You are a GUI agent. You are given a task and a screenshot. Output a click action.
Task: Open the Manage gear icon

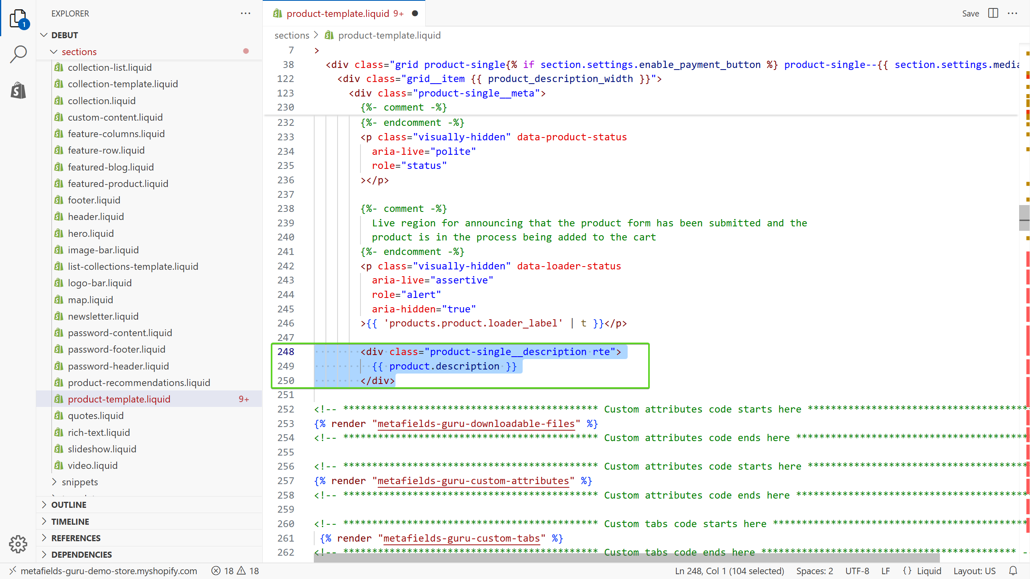click(x=18, y=544)
